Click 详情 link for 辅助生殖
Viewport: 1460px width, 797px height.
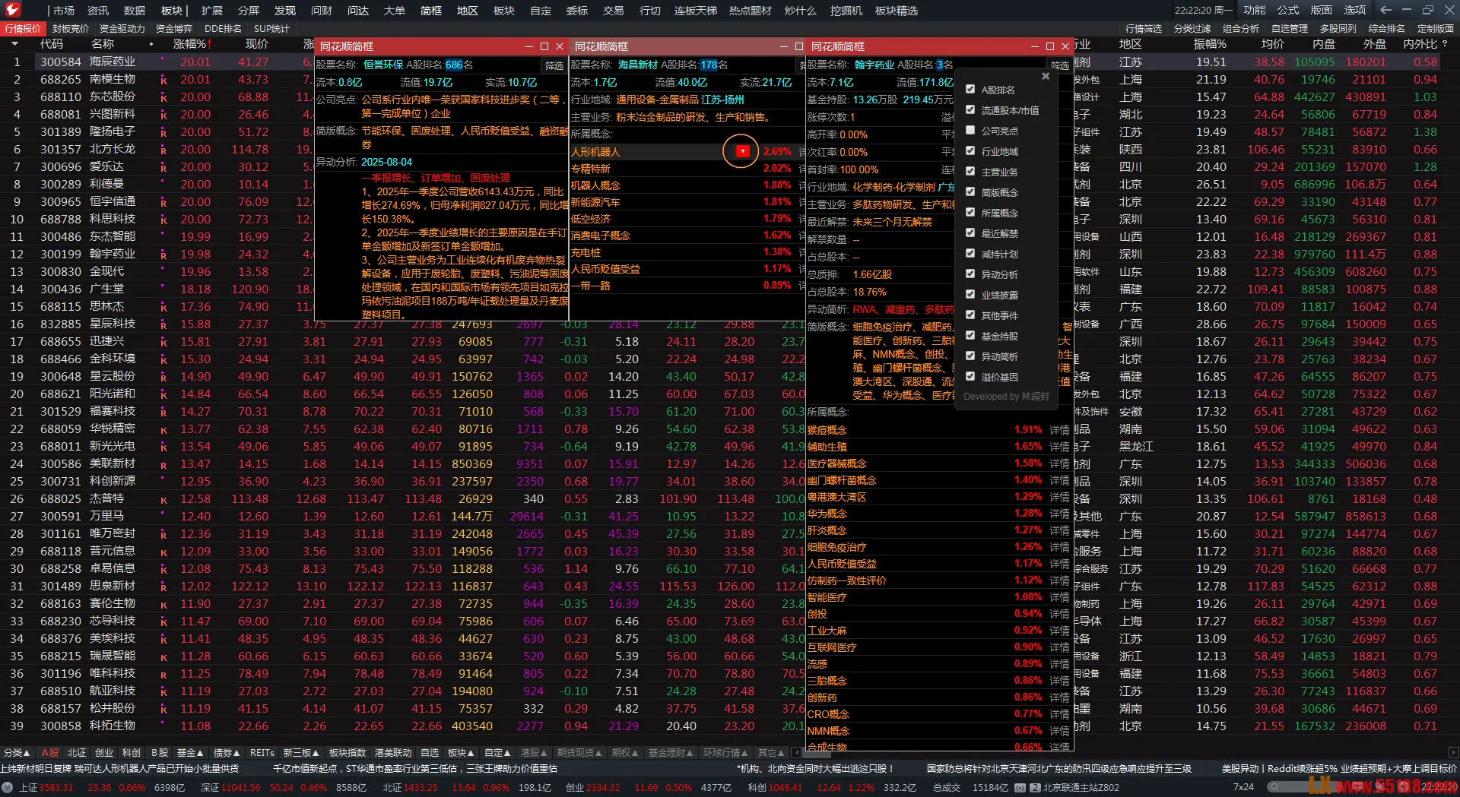pyautogui.click(x=1059, y=447)
